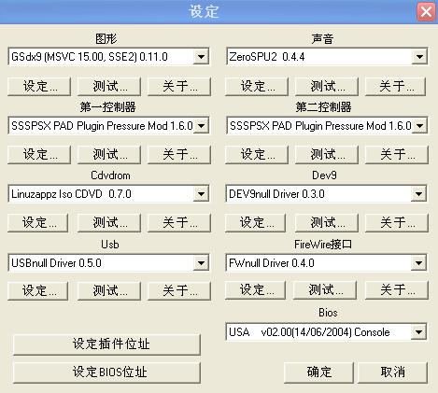Expand the 第二控制器 plugin dropdown
438x393 pixels.
[x=327, y=126]
